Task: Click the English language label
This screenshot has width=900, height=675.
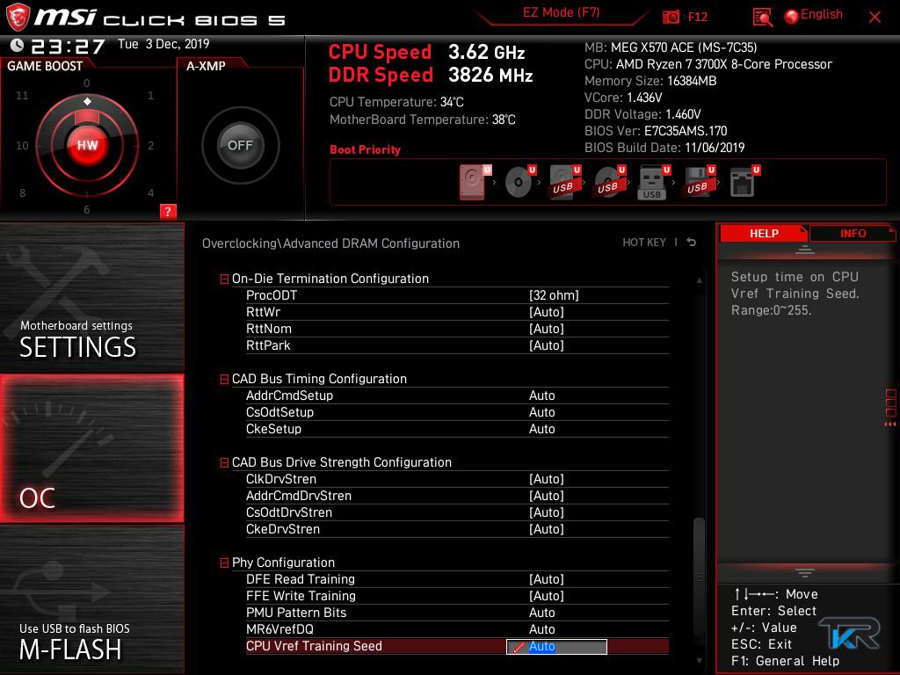Action: pyautogui.click(x=822, y=14)
